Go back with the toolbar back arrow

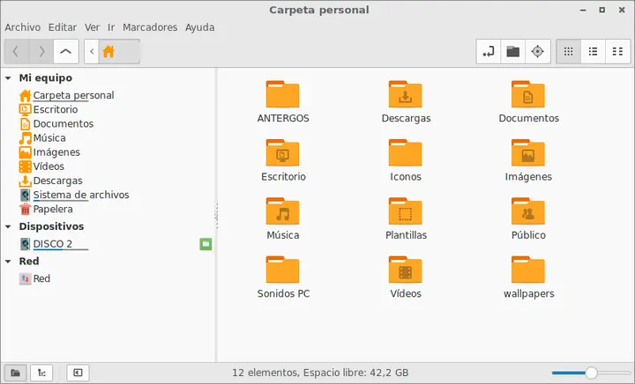pos(16,51)
